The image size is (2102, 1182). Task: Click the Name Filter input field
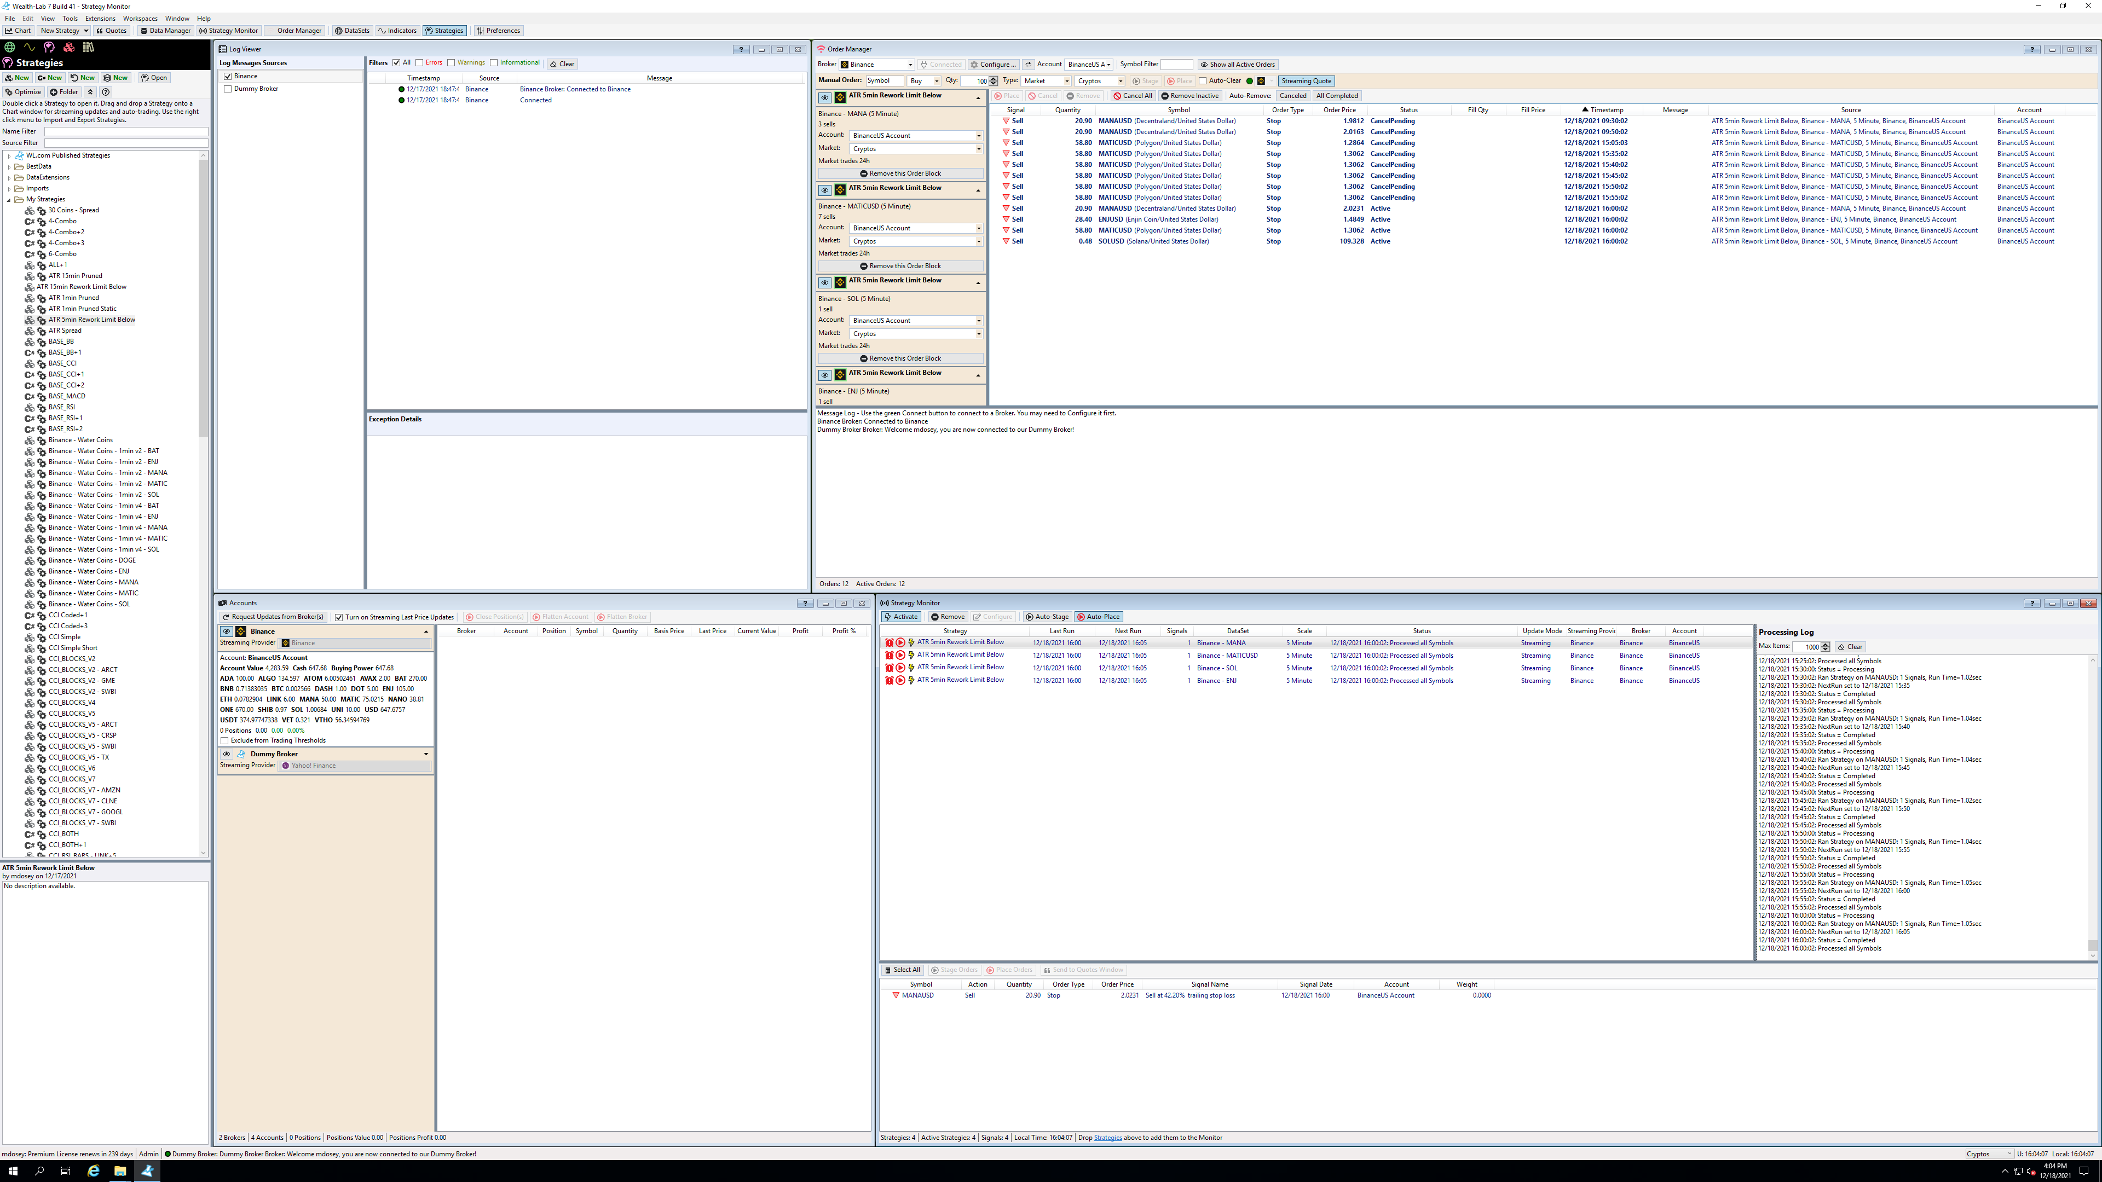[x=126, y=131]
